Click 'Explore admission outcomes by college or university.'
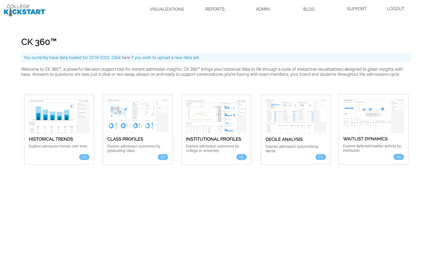Viewport: 433px width, 253px height. tap(212, 148)
